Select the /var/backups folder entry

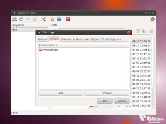coord(84,50)
